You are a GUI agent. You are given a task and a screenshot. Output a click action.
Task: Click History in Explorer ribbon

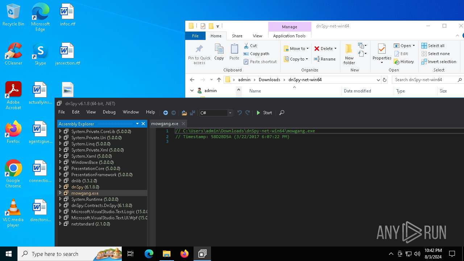tap(404, 62)
